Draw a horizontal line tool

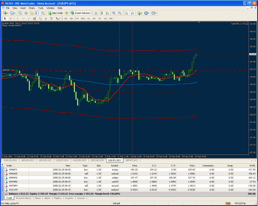[x=23, y=19]
